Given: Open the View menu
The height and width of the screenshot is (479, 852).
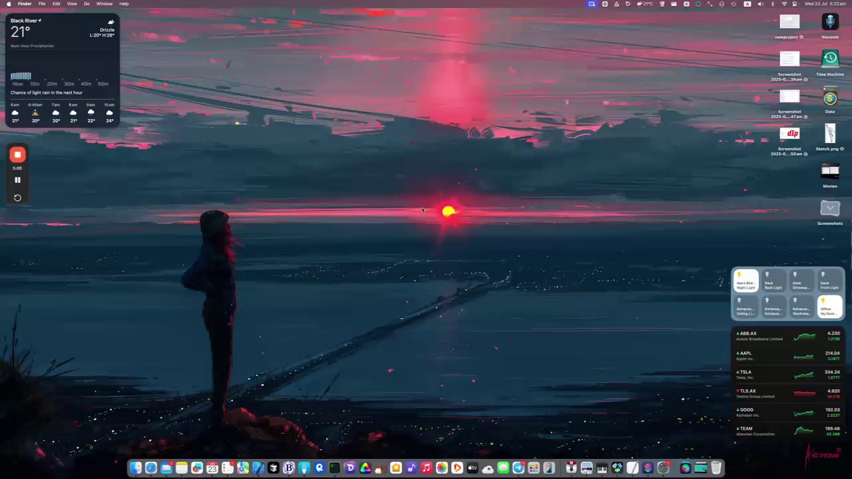Looking at the screenshot, I should coord(72,4).
